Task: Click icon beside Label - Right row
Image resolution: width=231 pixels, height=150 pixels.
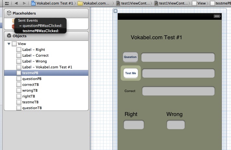Action: coord(19,50)
